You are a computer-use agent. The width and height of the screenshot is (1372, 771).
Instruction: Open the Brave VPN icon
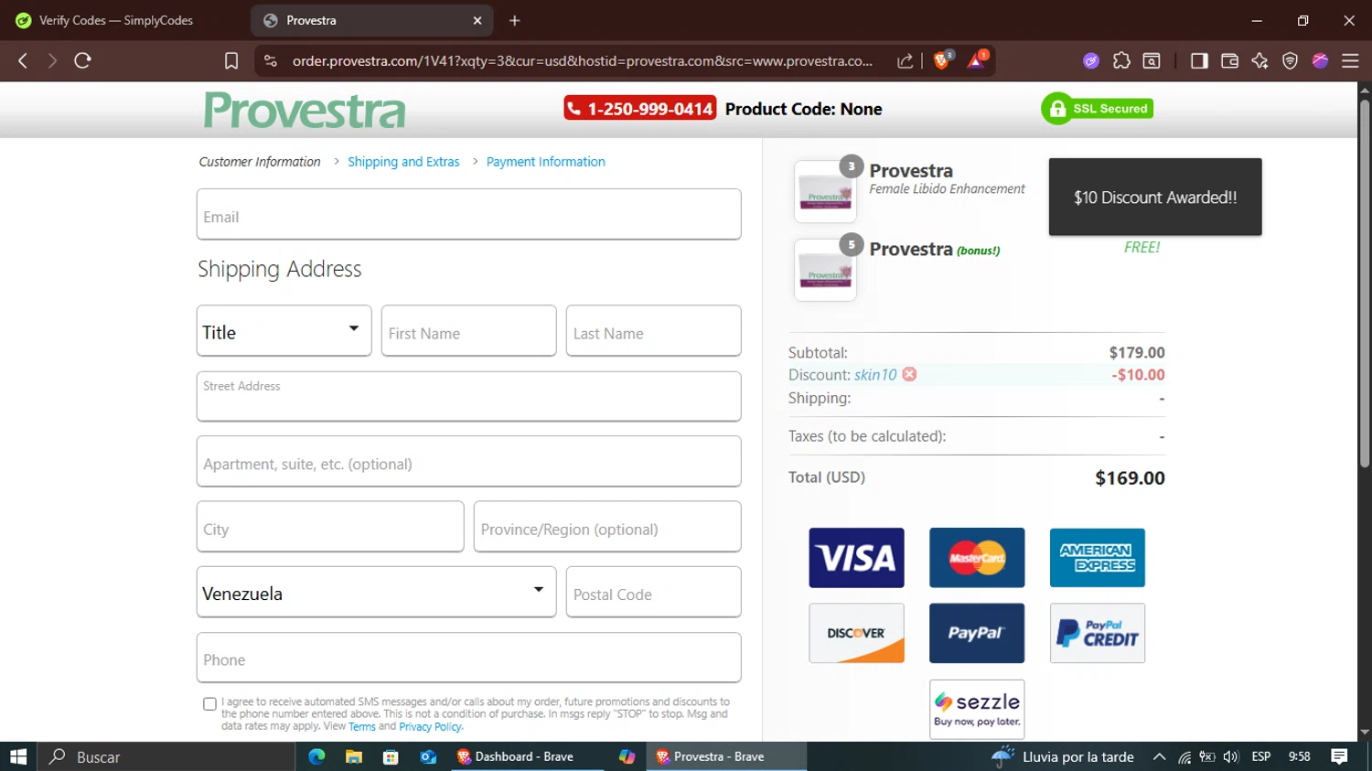coord(1290,60)
